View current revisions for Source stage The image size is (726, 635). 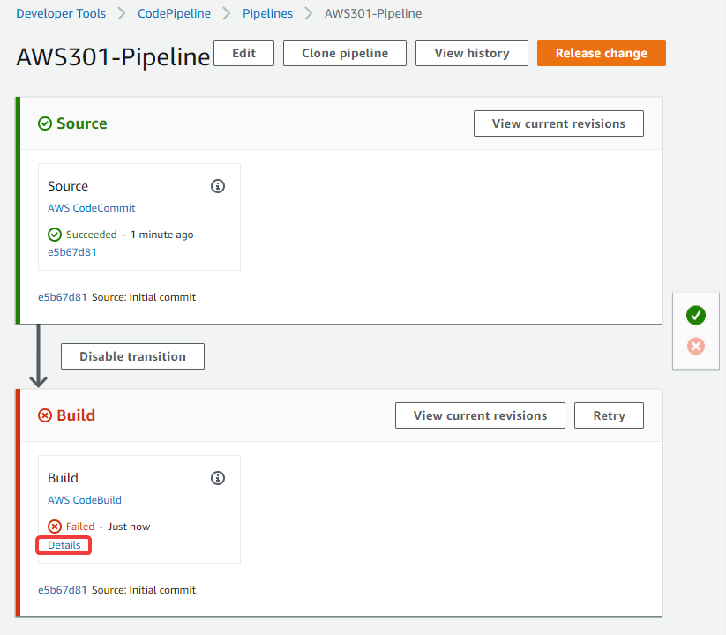pyautogui.click(x=558, y=123)
